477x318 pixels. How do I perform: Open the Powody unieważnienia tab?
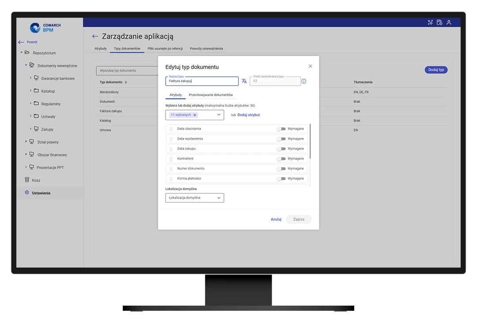pyautogui.click(x=207, y=49)
